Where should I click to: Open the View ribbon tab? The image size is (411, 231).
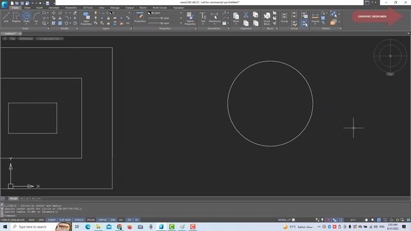click(101, 8)
